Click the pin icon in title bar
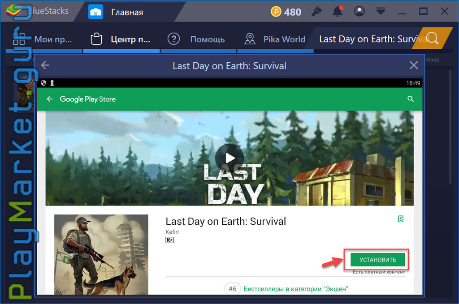Image resolution: width=459 pixels, height=304 pixels. [316, 12]
